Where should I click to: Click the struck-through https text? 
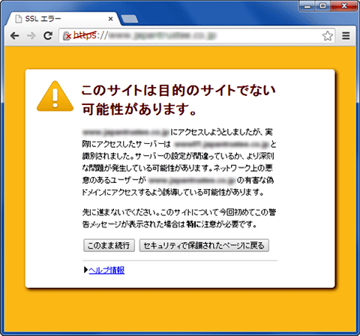pos(85,35)
